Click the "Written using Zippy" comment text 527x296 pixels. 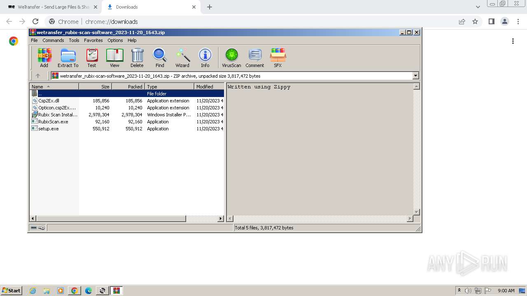(x=259, y=87)
